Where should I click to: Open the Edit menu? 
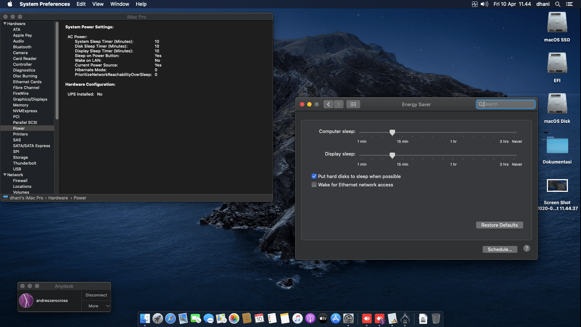point(81,4)
